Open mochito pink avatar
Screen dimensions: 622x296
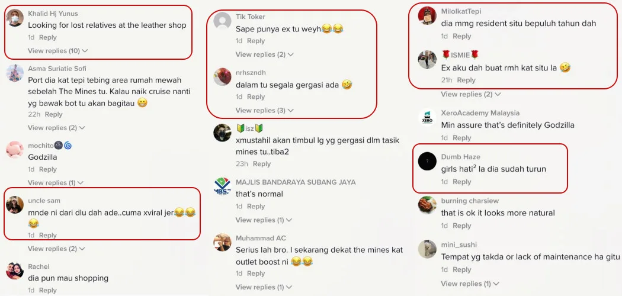[15, 150]
